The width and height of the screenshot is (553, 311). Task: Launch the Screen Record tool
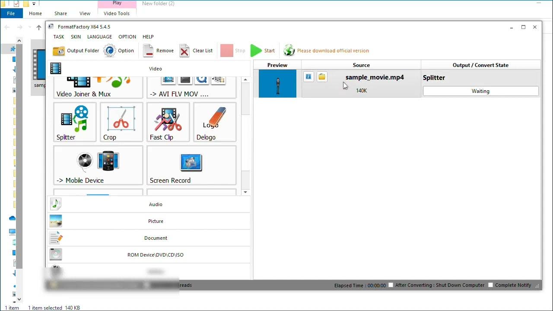click(191, 165)
